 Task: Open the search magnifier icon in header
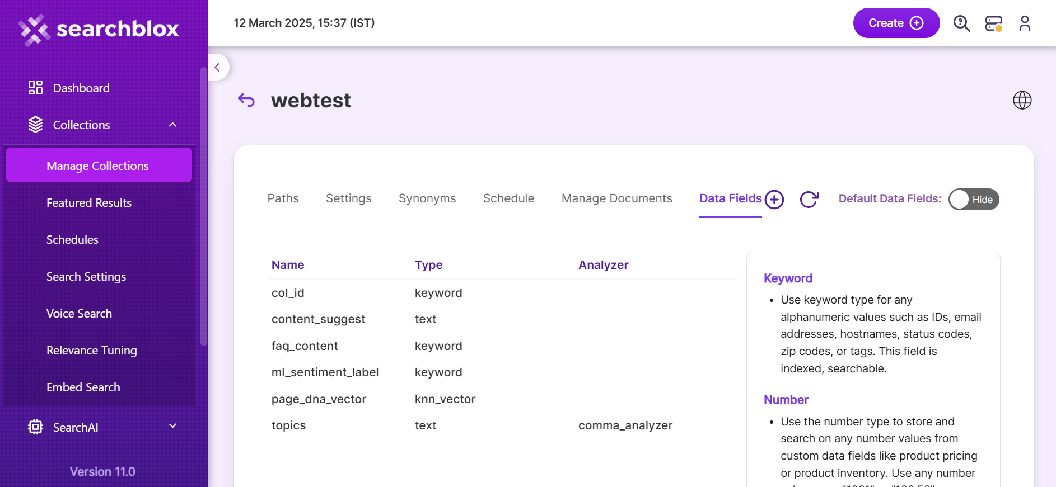(x=962, y=23)
